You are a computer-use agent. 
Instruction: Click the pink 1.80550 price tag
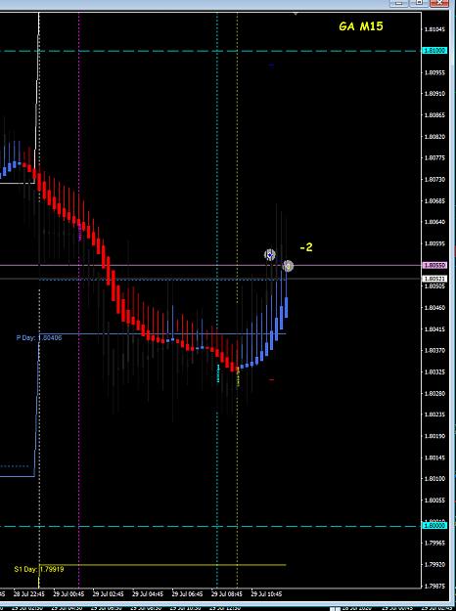pos(434,265)
